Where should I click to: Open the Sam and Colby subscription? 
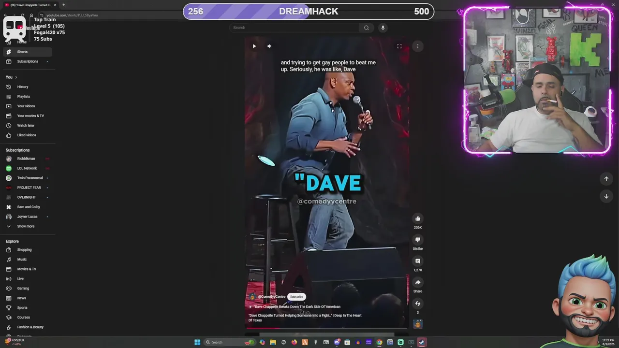(x=27, y=207)
